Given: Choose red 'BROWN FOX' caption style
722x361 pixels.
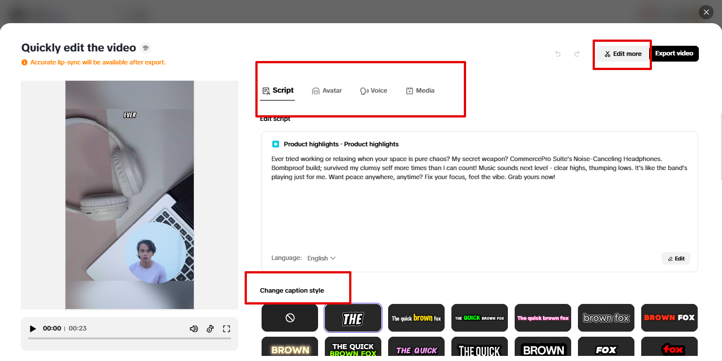Looking at the screenshot, I should pyautogui.click(x=669, y=318).
